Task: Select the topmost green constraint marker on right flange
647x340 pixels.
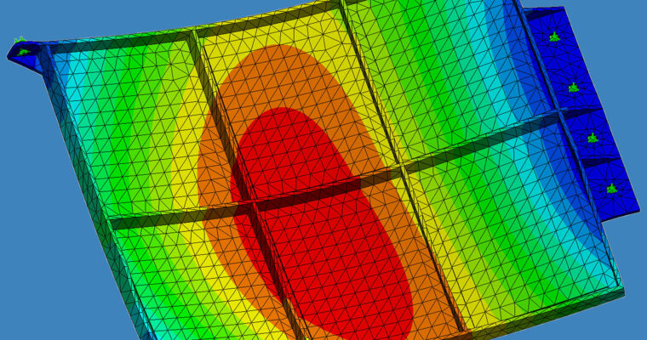Action: [554, 37]
